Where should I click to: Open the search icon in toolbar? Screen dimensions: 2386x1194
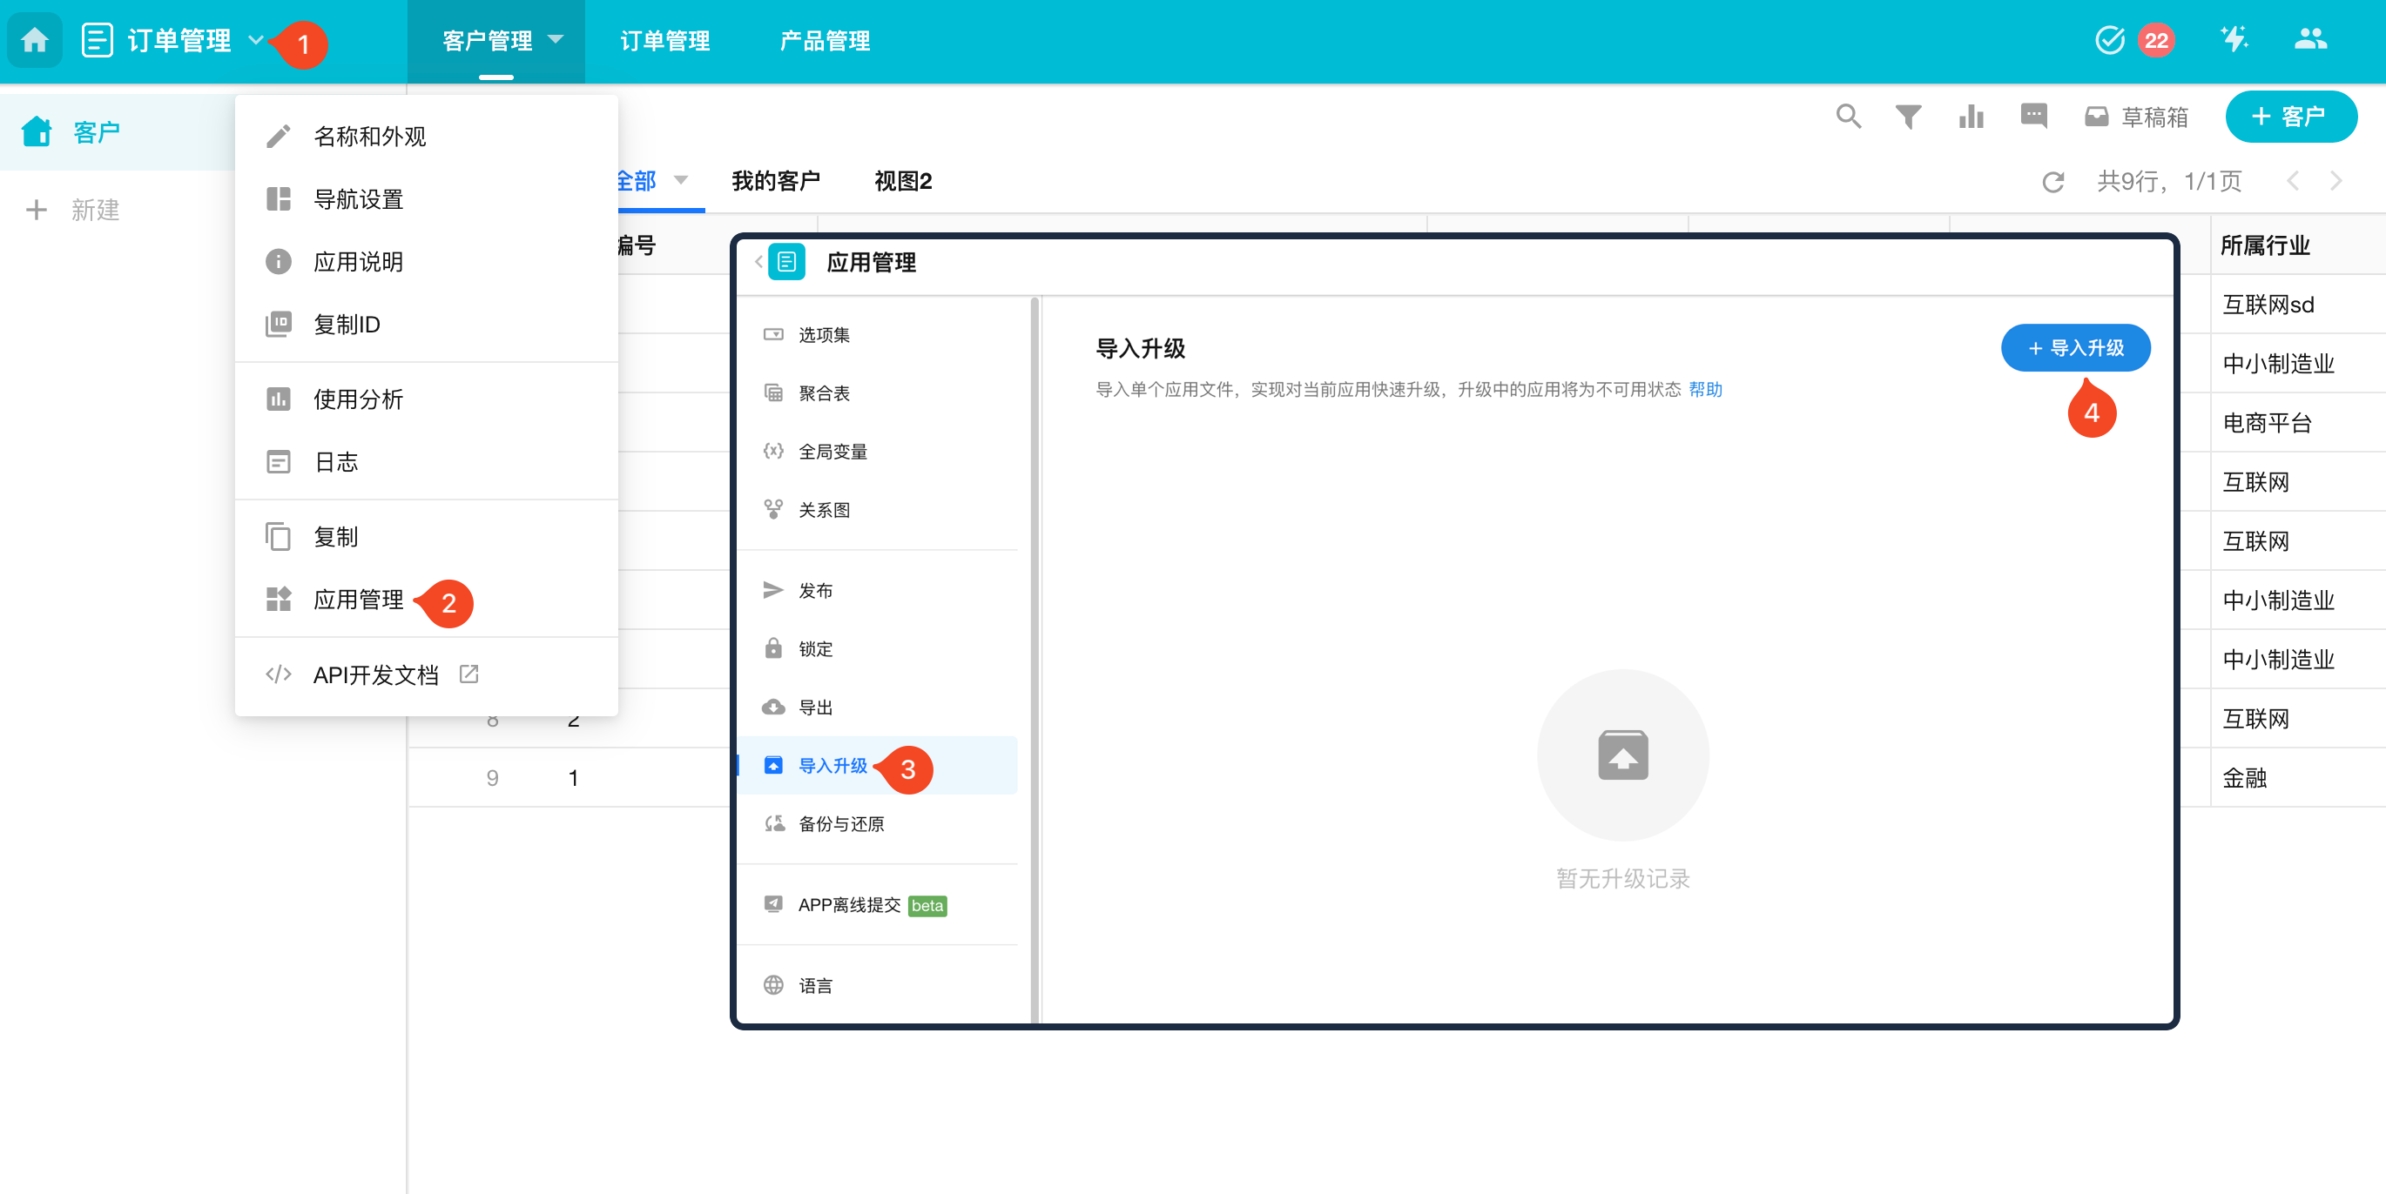pyautogui.click(x=1848, y=117)
